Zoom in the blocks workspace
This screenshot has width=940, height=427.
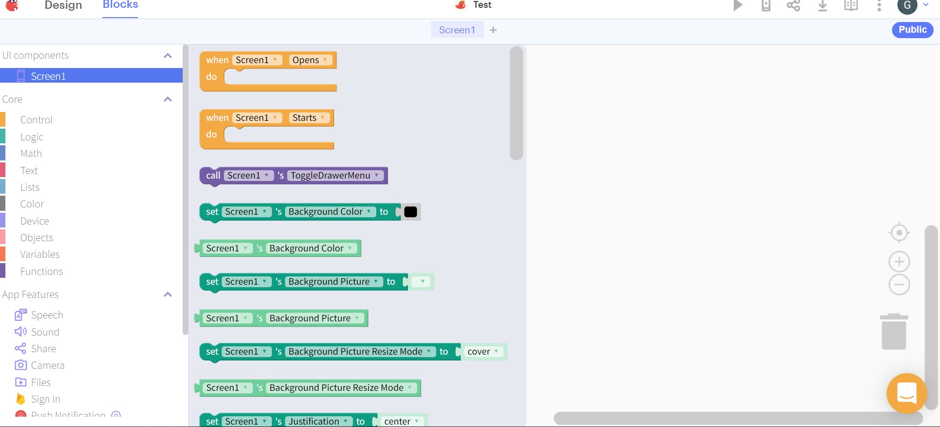point(899,262)
